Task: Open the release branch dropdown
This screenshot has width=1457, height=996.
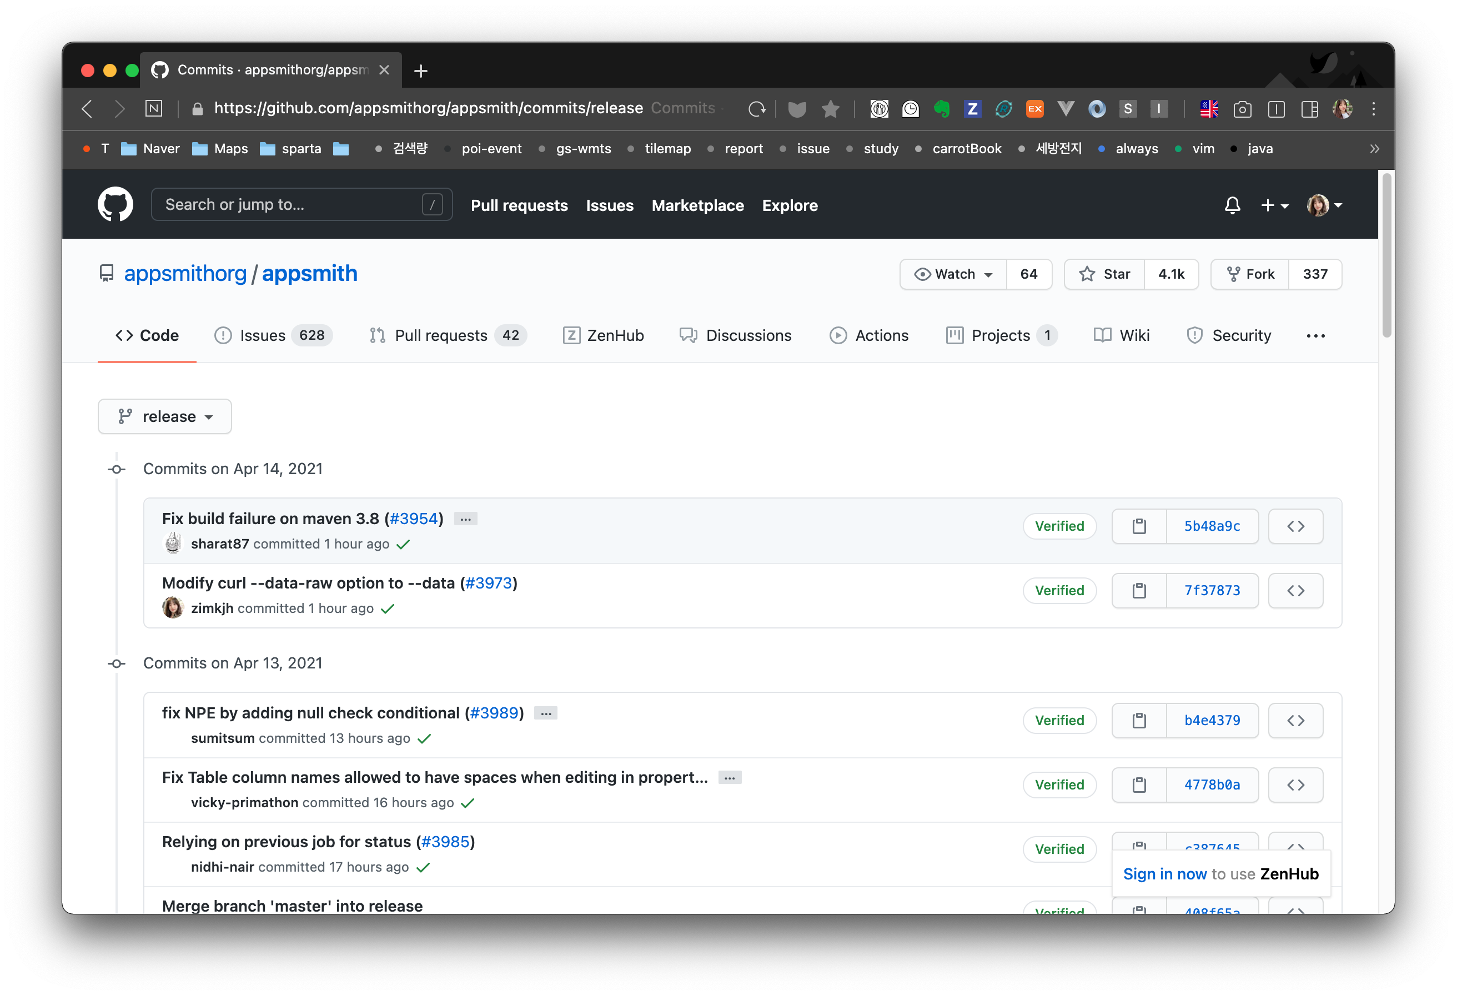Action: 165,416
